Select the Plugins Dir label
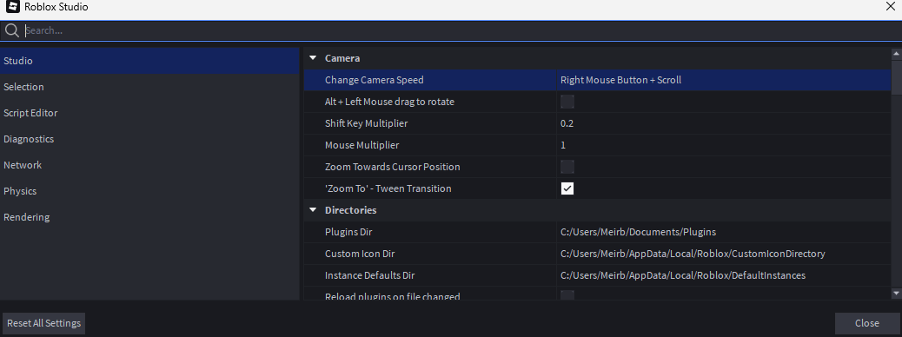 click(x=348, y=232)
